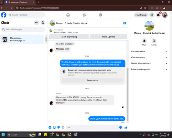Screen dimensions: 172x138
Task: Open the $1,000 – 3 beds 2 baths listing link
Action: [66, 32]
